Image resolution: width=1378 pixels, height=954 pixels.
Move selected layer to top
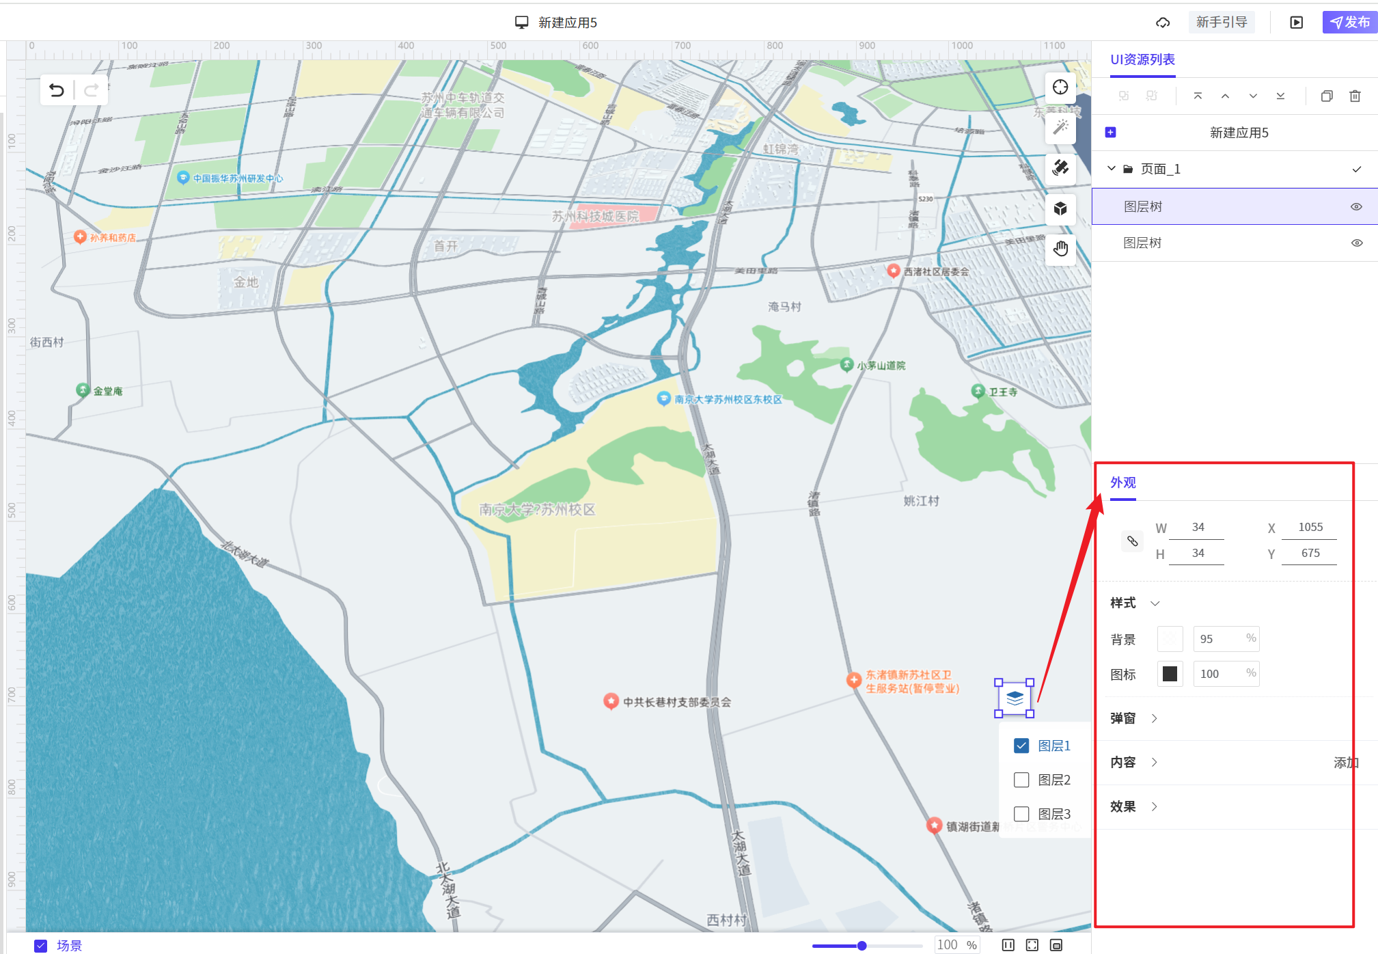click(x=1198, y=96)
